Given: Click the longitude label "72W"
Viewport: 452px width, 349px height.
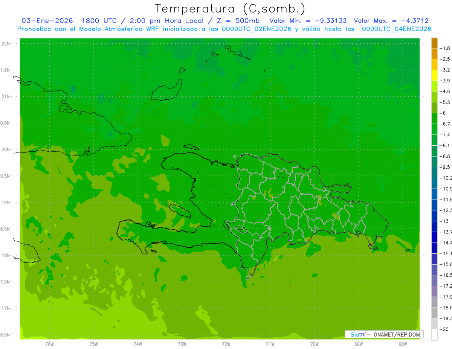Looking at the screenshot, I should (x=226, y=344).
